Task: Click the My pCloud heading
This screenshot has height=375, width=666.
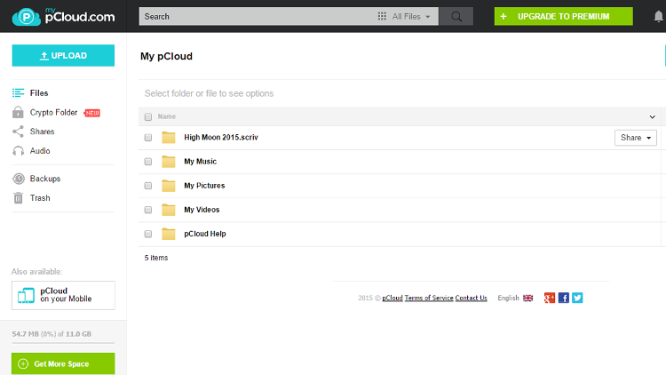Action: [x=167, y=56]
